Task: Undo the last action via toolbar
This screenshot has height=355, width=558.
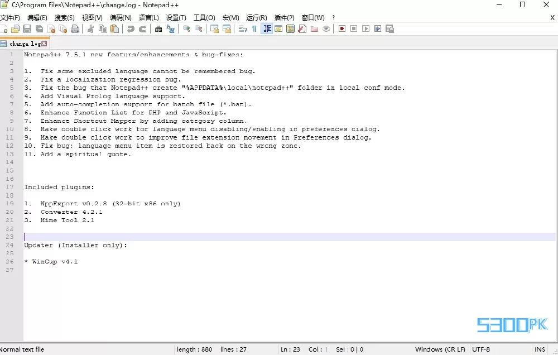Action: point(131,29)
